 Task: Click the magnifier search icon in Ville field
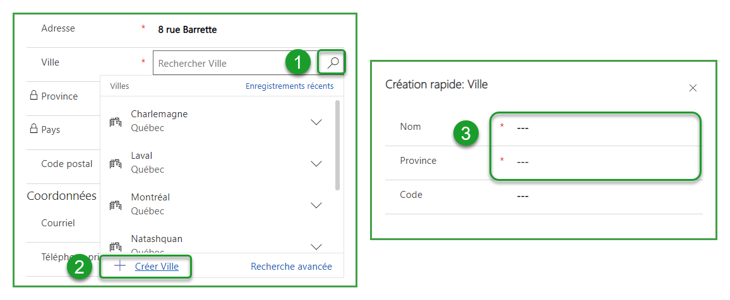[333, 62]
